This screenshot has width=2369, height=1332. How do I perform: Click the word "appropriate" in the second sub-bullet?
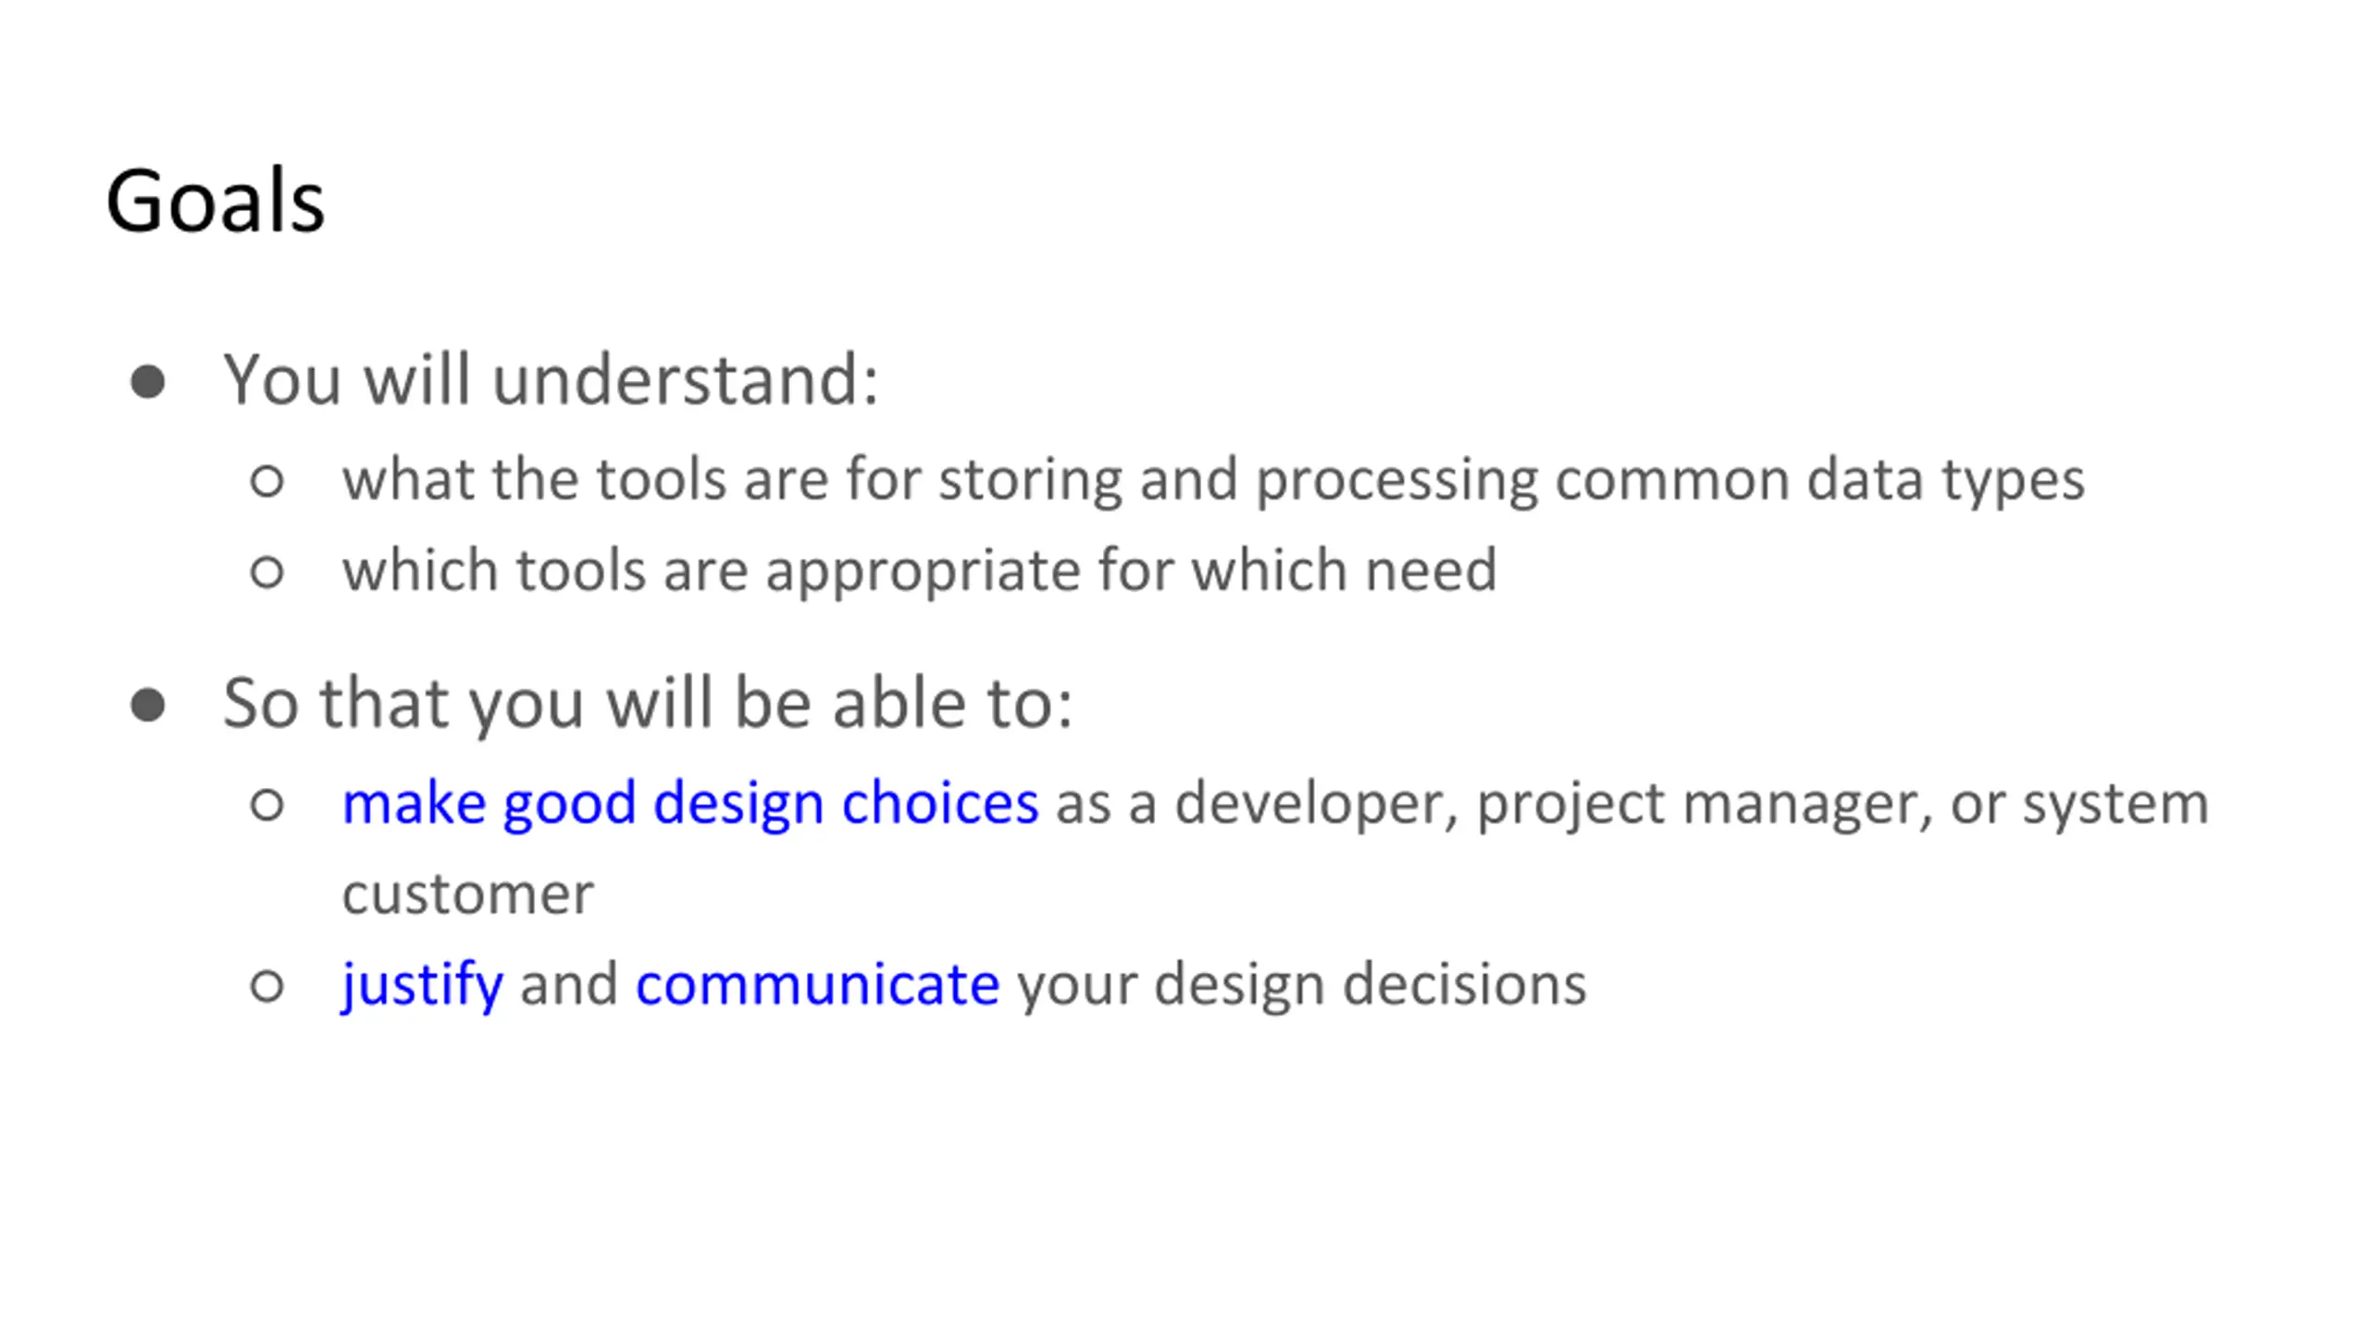923,572
